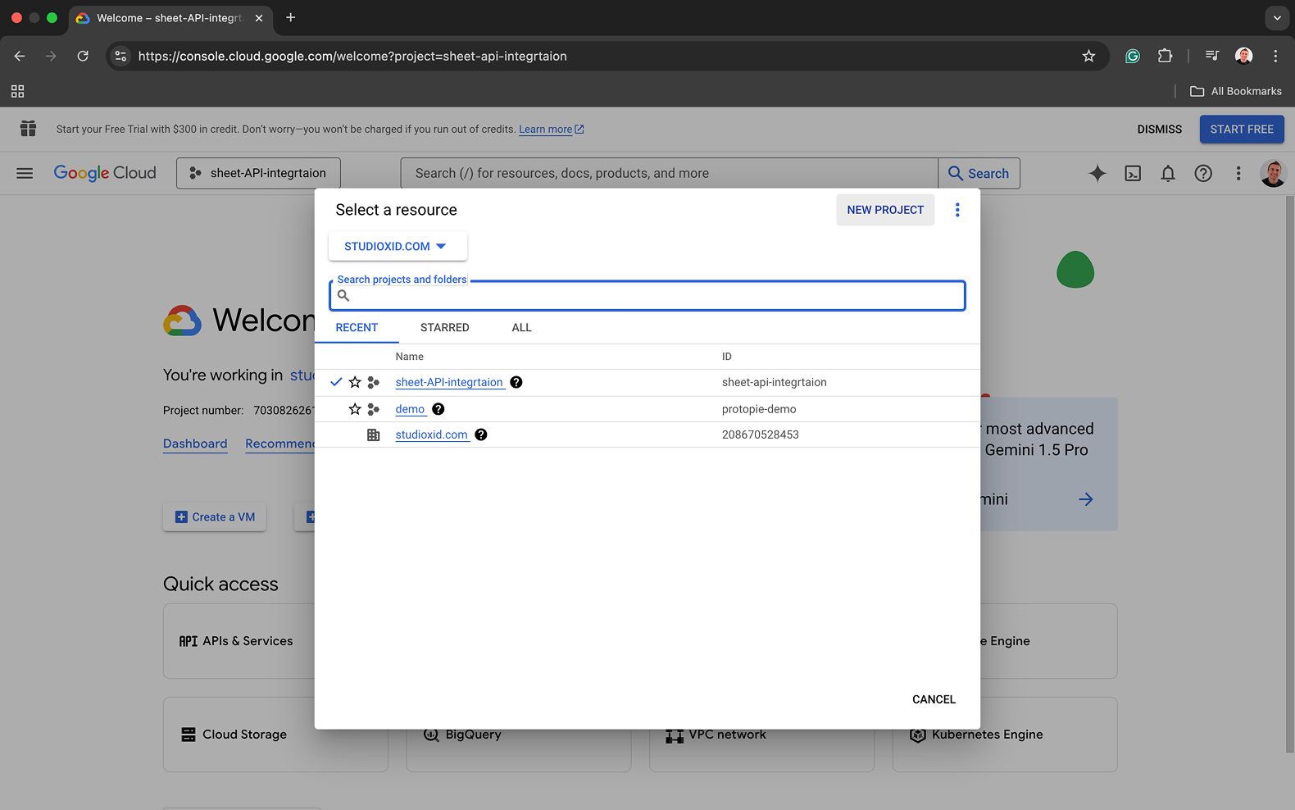This screenshot has width=1295, height=810.
Task: Switch to the STARRED tab
Action: point(445,327)
